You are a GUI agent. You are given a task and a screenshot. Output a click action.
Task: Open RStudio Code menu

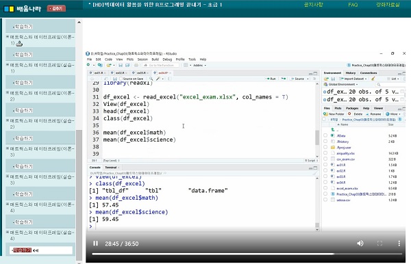click(108, 60)
